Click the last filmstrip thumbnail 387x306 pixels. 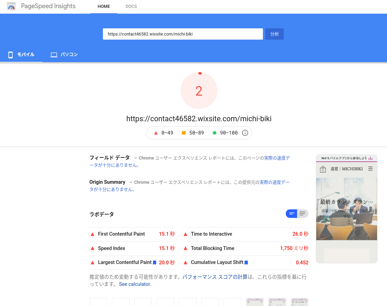(299, 302)
